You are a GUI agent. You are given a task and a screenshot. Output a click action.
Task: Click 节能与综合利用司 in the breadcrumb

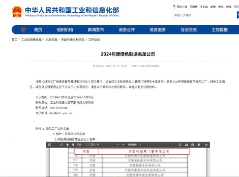coord(73,40)
